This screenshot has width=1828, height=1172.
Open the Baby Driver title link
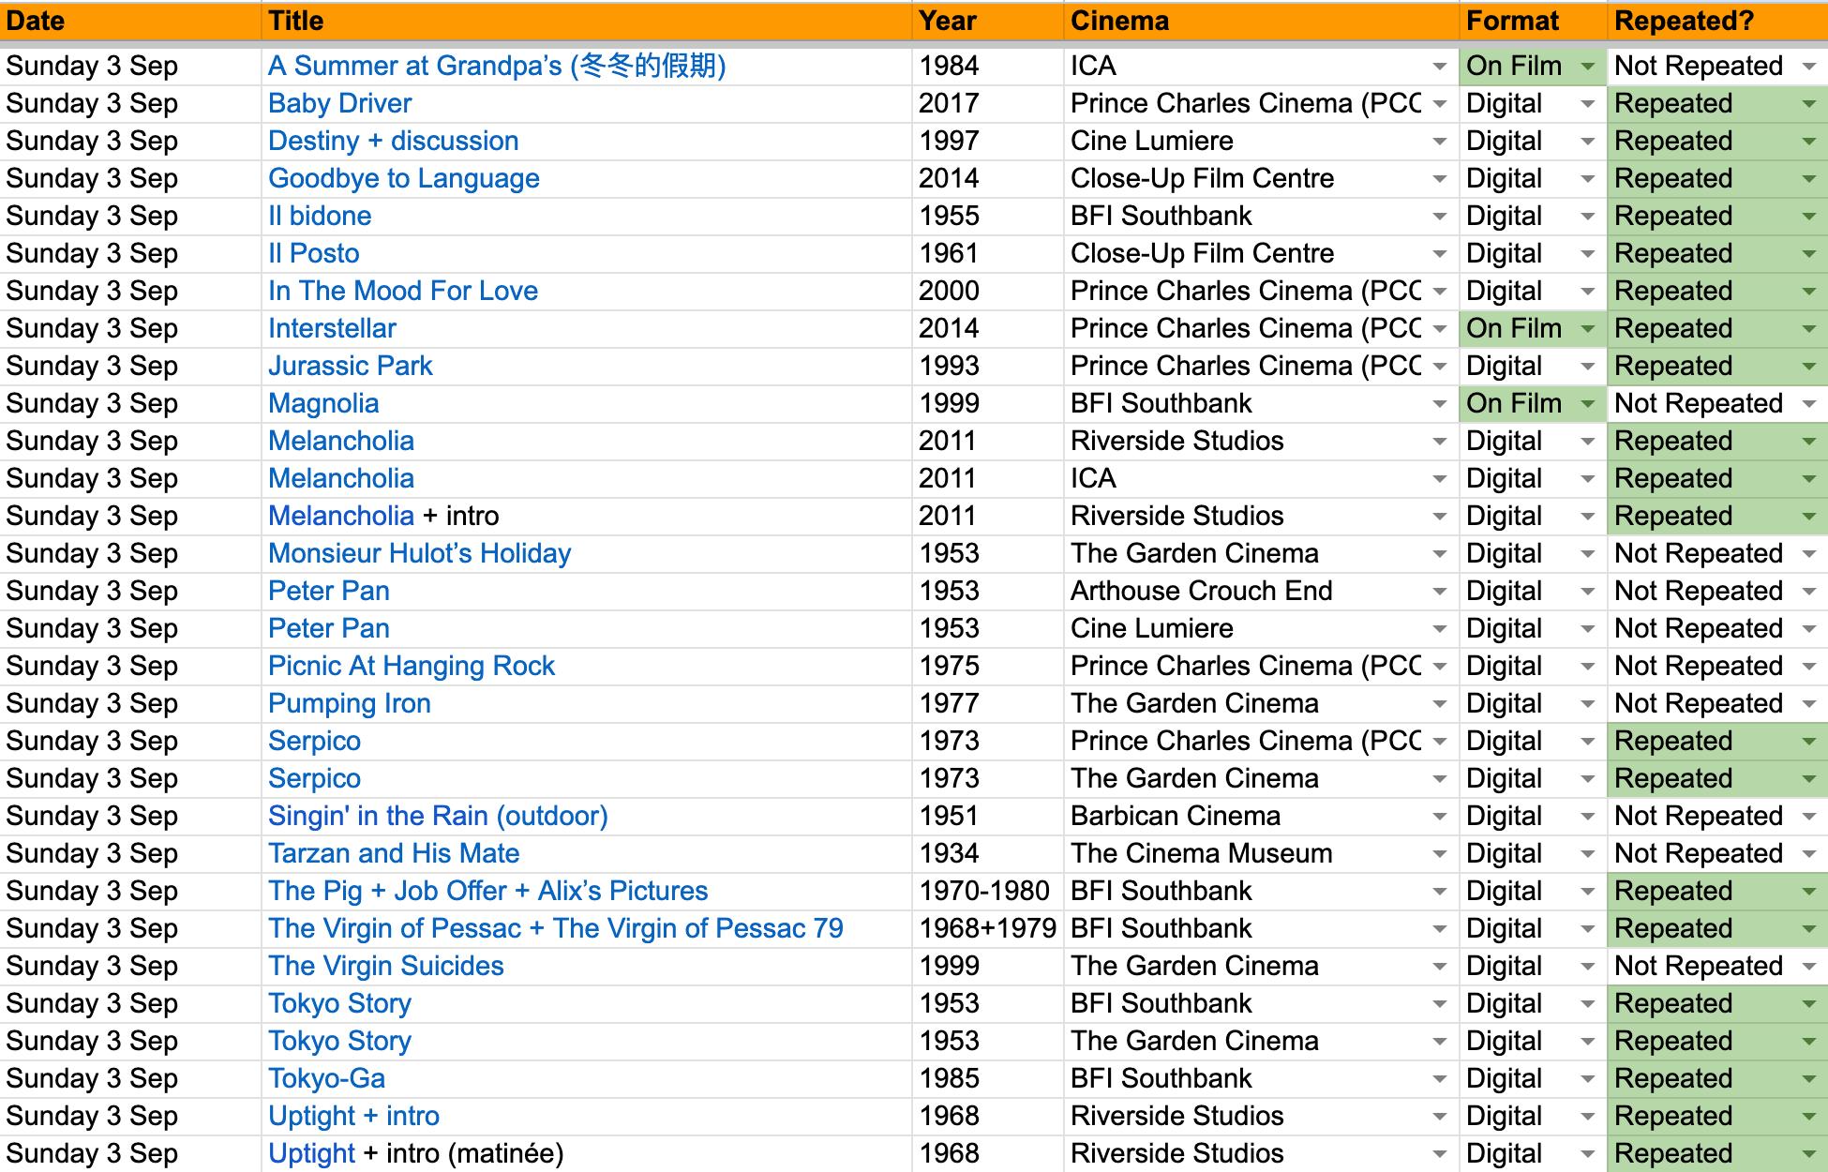coord(339,104)
